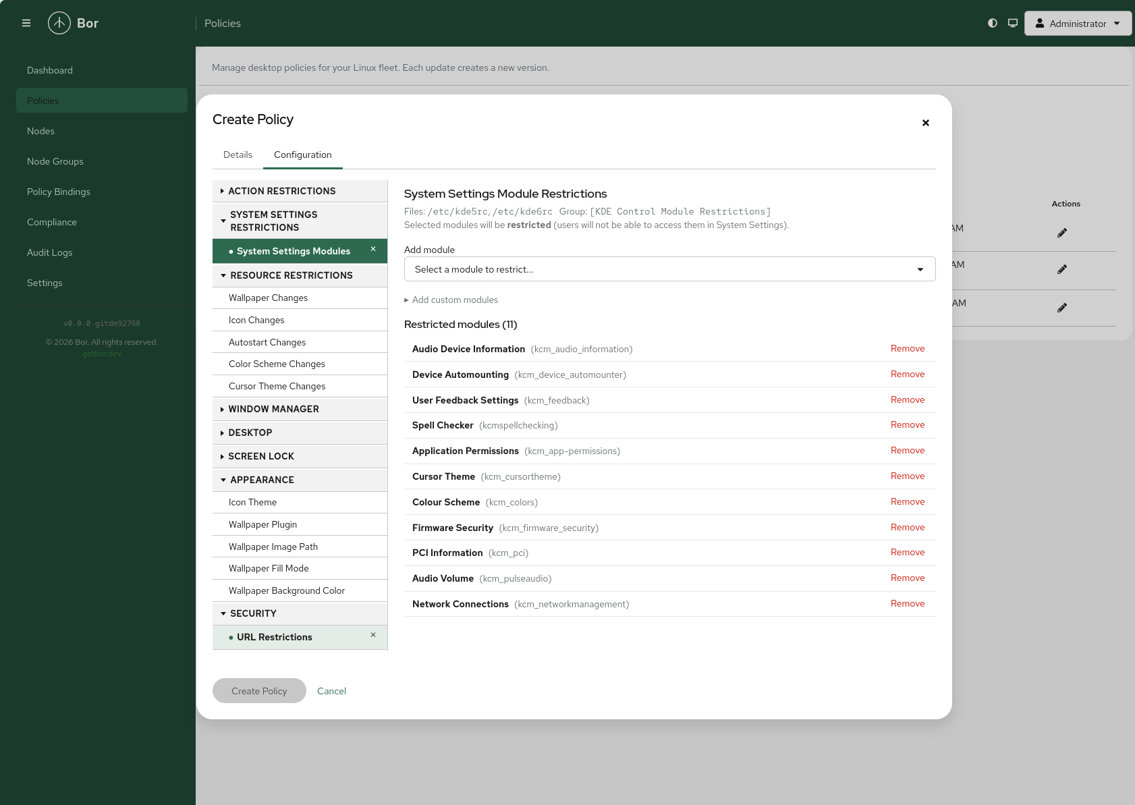Open Settings in the sidebar
The width and height of the screenshot is (1135, 805).
pos(102,283)
